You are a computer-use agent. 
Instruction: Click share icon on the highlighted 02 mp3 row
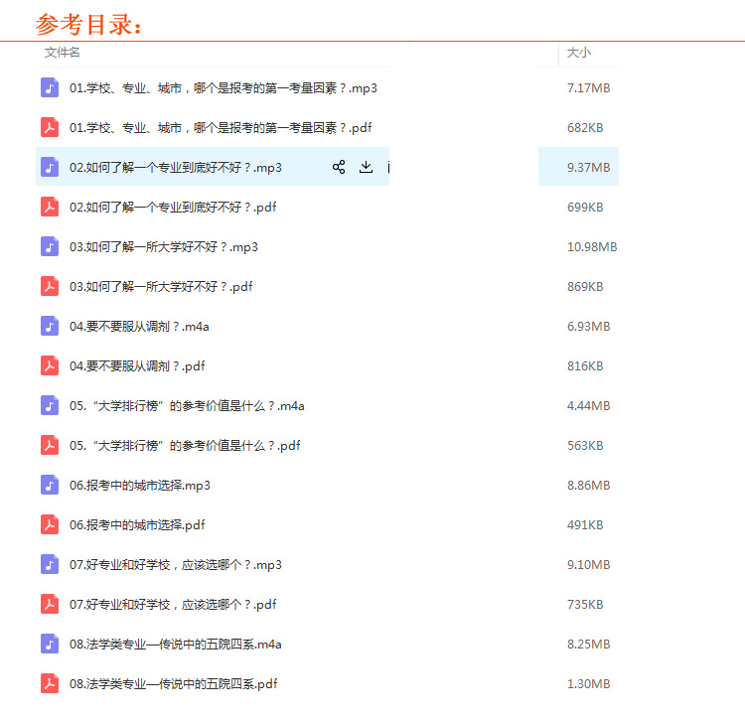tap(339, 167)
